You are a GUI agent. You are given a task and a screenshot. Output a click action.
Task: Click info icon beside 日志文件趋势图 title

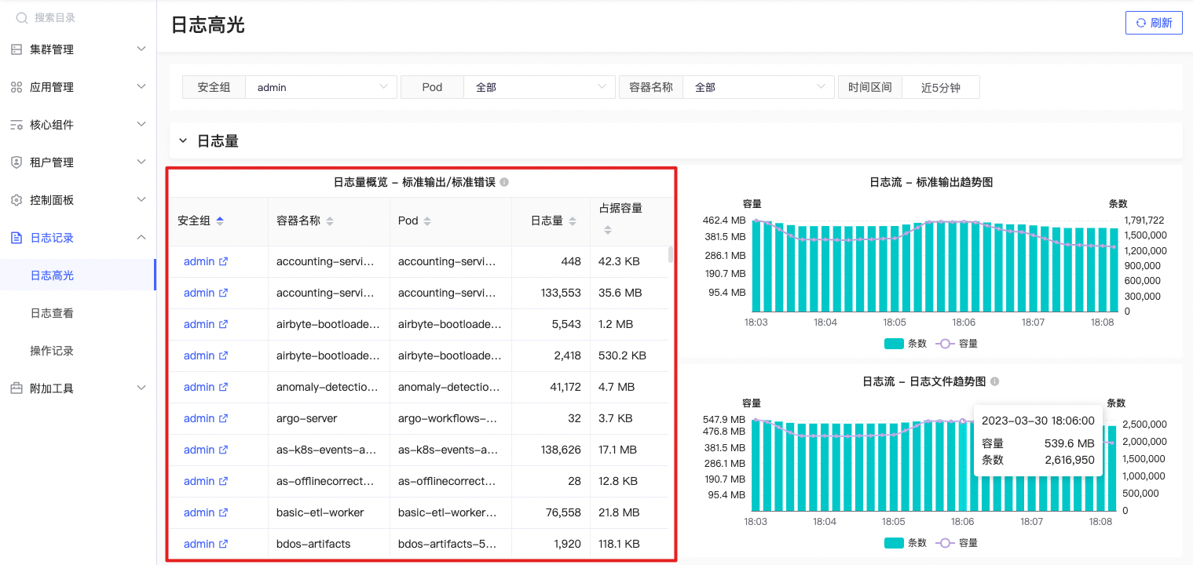994,381
